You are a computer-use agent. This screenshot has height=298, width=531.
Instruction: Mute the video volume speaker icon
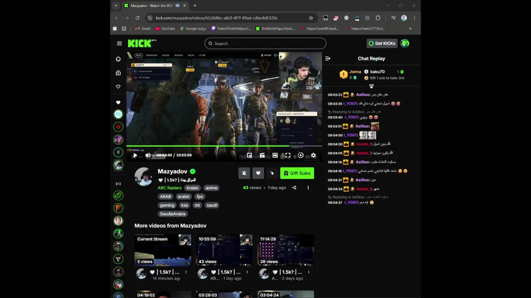tap(148, 155)
